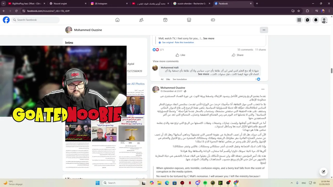Open Mohammed Halli commenter profile name
333x187 pixels.
coord(170,68)
